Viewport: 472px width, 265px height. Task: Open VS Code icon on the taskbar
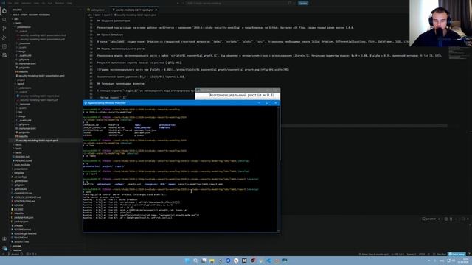tap(268, 261)
